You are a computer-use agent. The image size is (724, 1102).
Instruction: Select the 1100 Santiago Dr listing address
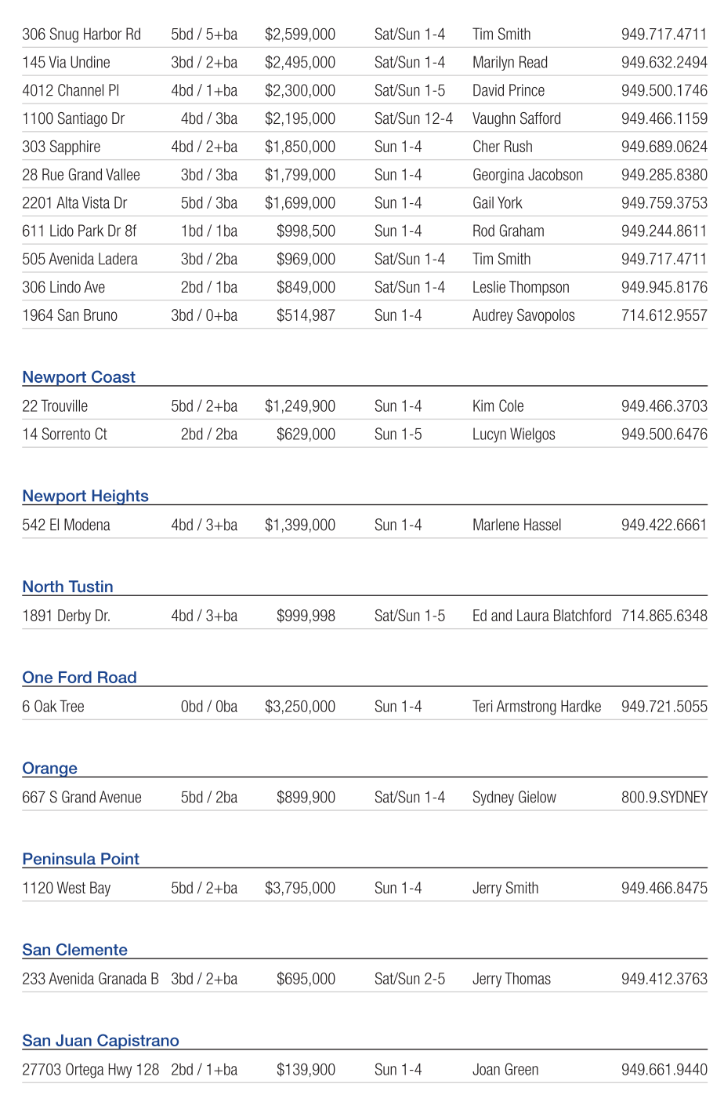coord(73,119)
